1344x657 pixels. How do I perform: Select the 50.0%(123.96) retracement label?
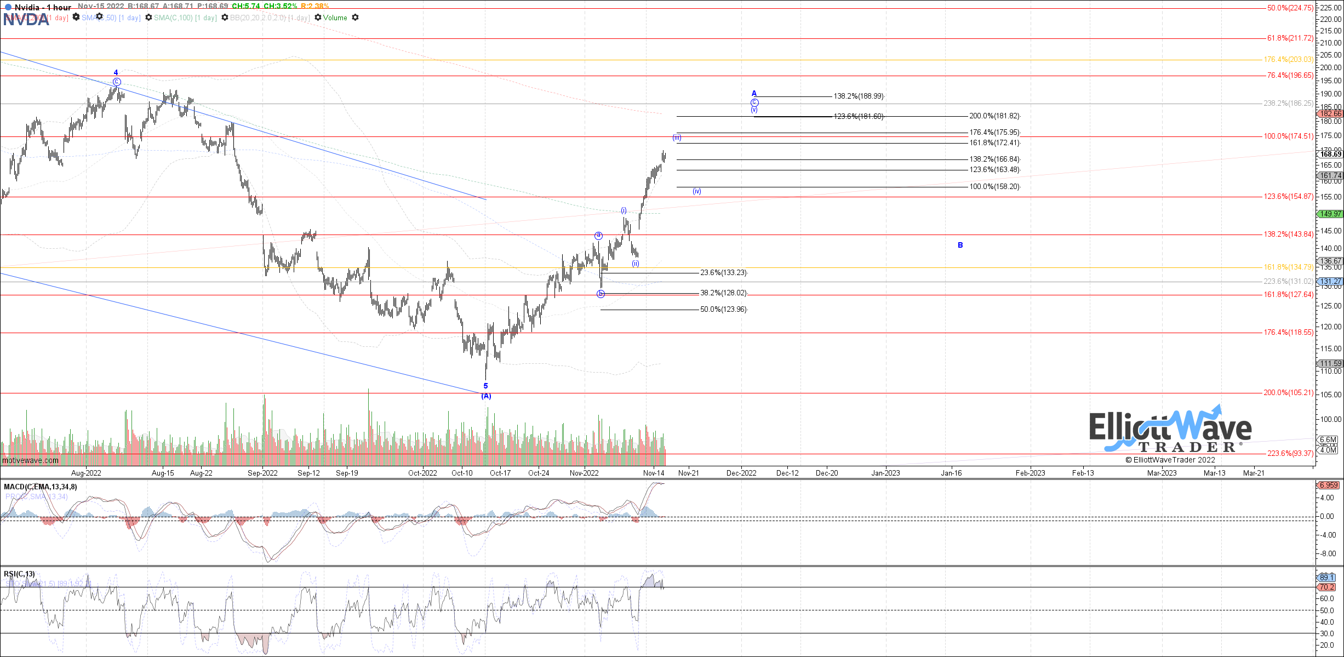coord(724,309)
